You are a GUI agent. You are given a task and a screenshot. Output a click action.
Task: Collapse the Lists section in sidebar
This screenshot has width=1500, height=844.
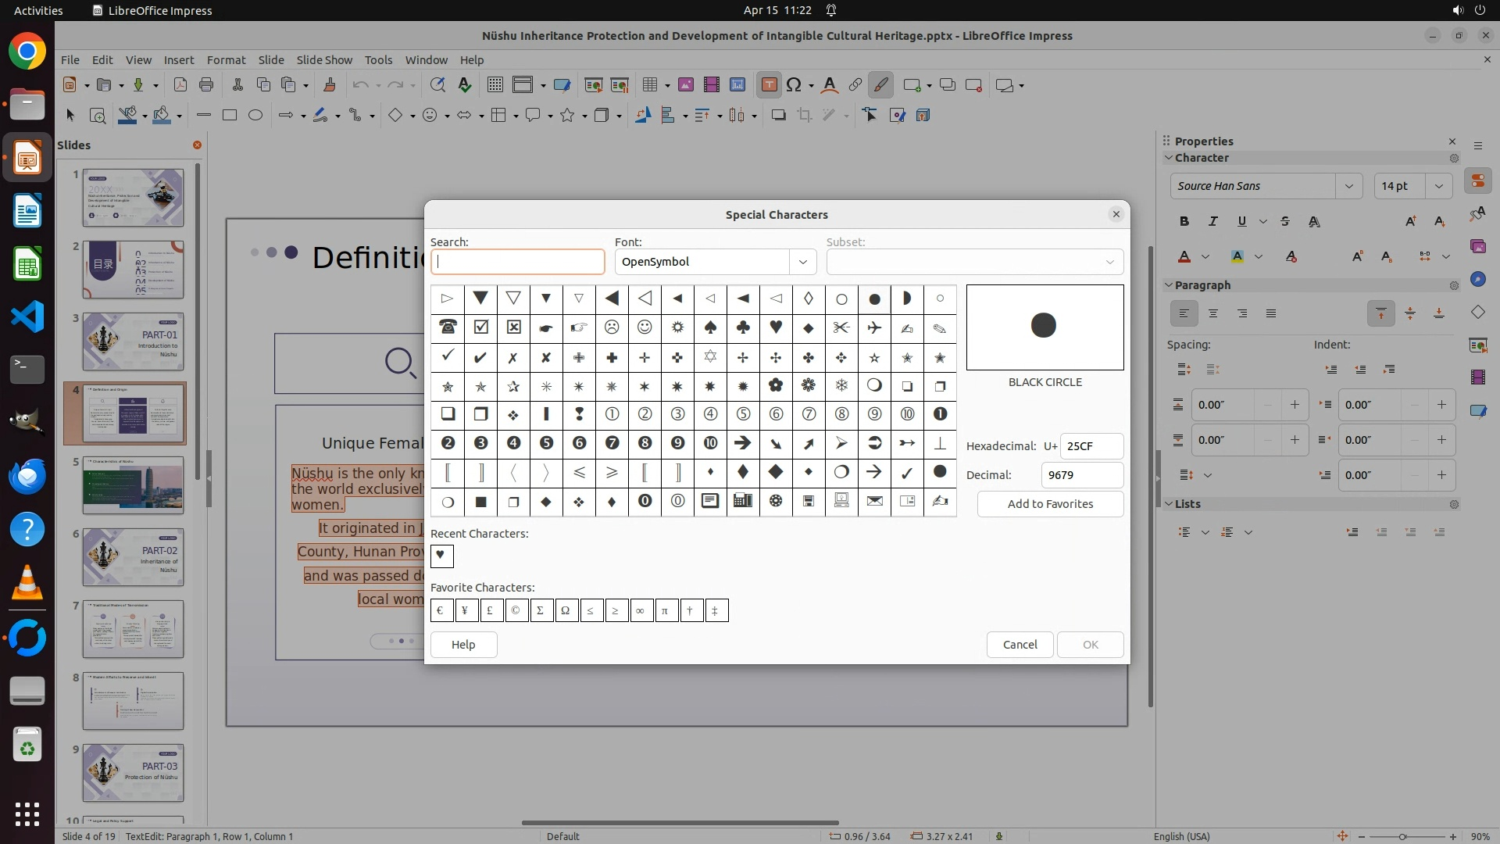point(1169,504)
